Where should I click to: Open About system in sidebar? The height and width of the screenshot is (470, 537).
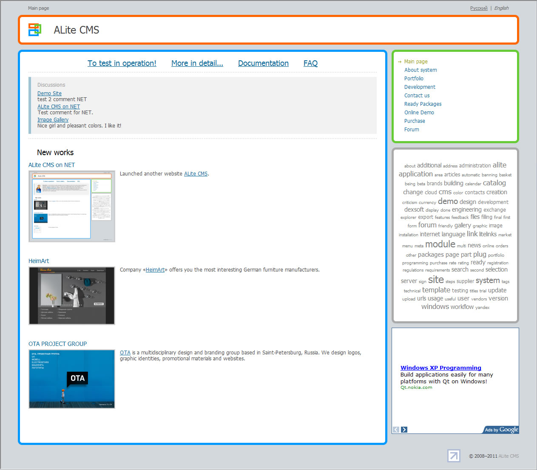click(421, 70)
